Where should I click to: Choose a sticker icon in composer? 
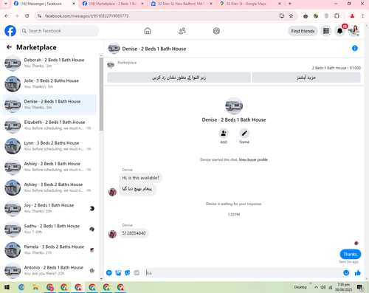tap(127, 272)
